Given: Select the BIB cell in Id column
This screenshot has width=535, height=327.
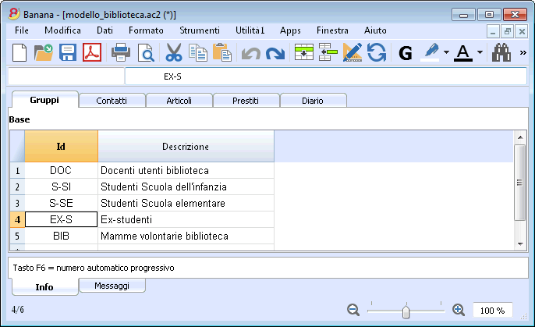Looking at the screenshot, I should [61, 236].
